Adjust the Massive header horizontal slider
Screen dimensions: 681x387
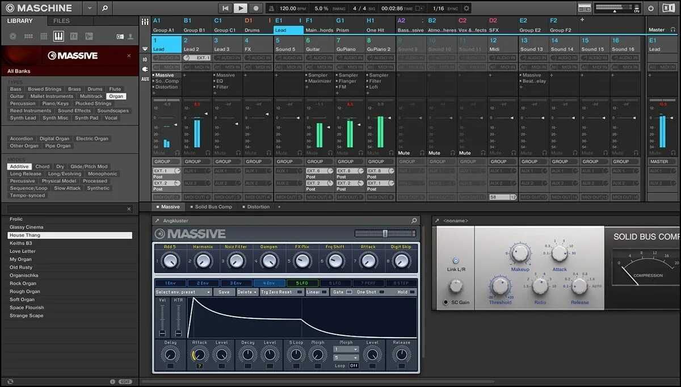(385, 233)
